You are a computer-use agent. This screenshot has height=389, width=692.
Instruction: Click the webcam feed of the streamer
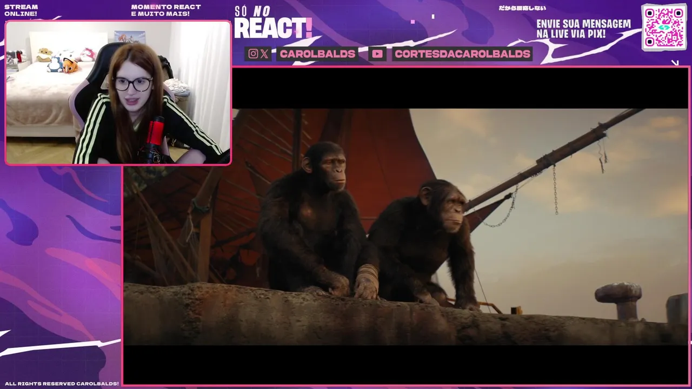click(118, 92)
